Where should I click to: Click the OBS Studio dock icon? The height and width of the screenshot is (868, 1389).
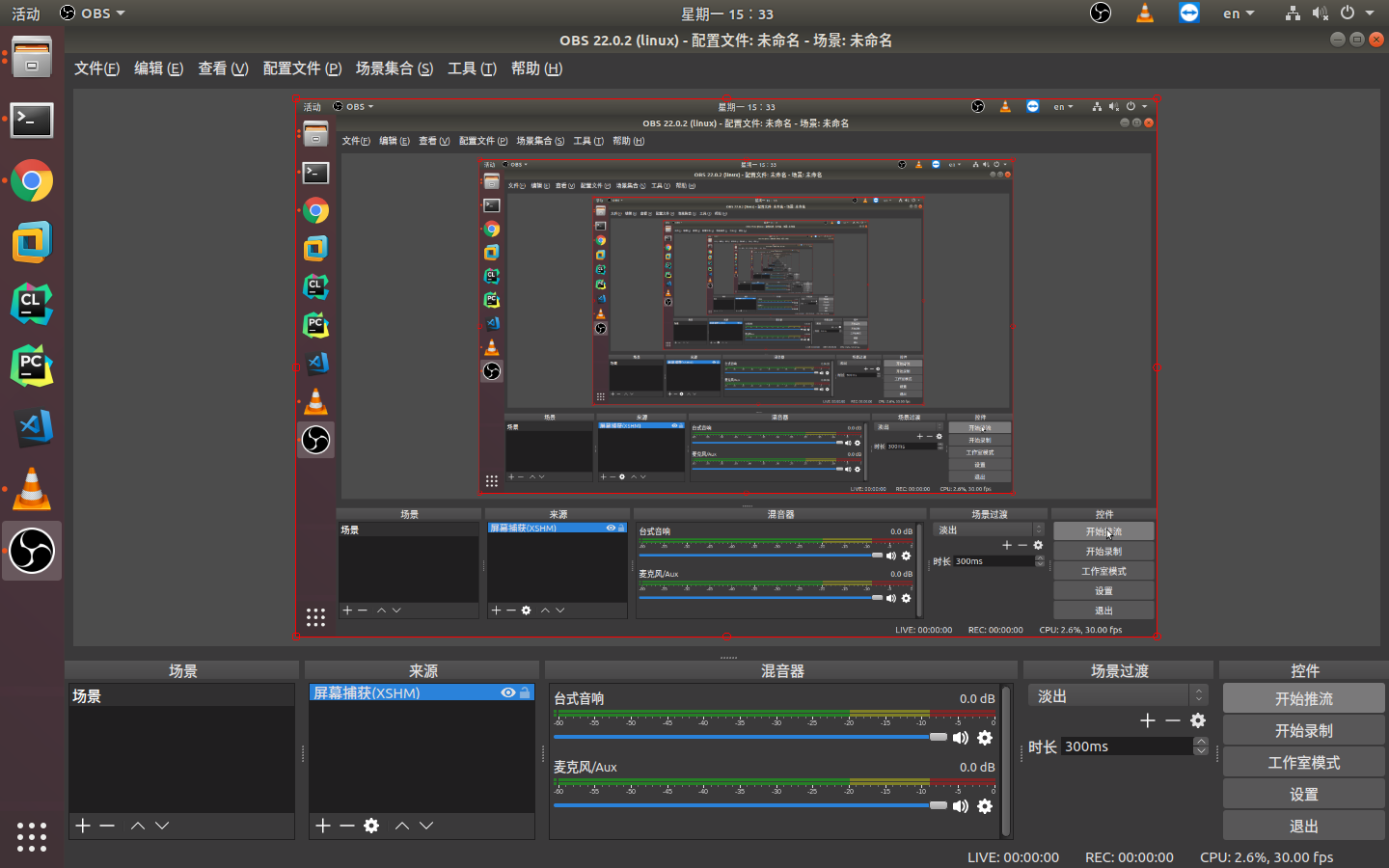(32, 551)
